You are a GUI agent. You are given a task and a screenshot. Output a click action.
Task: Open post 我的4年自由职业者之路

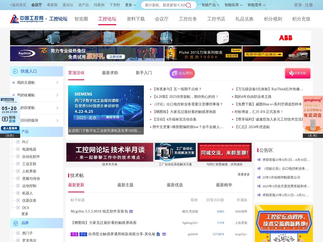253,97
